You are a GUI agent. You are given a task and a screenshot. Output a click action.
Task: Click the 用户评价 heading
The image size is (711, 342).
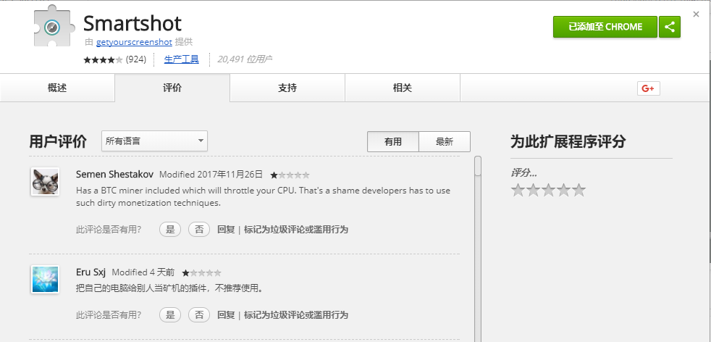pos(58,141)
